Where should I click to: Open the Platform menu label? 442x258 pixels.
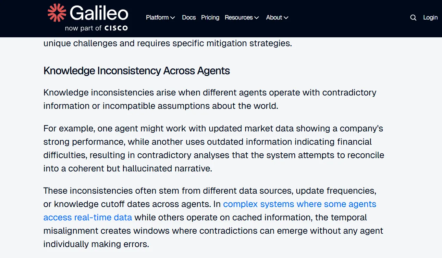click(x=157, y=17)
